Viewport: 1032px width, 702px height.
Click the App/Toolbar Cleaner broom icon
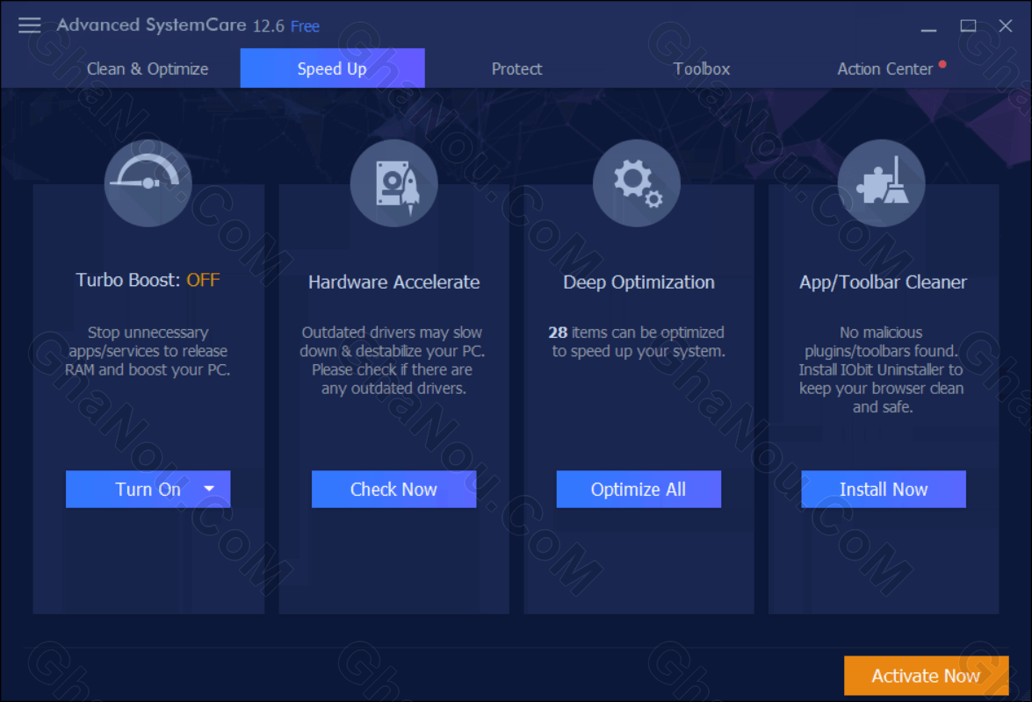point(881,183)
